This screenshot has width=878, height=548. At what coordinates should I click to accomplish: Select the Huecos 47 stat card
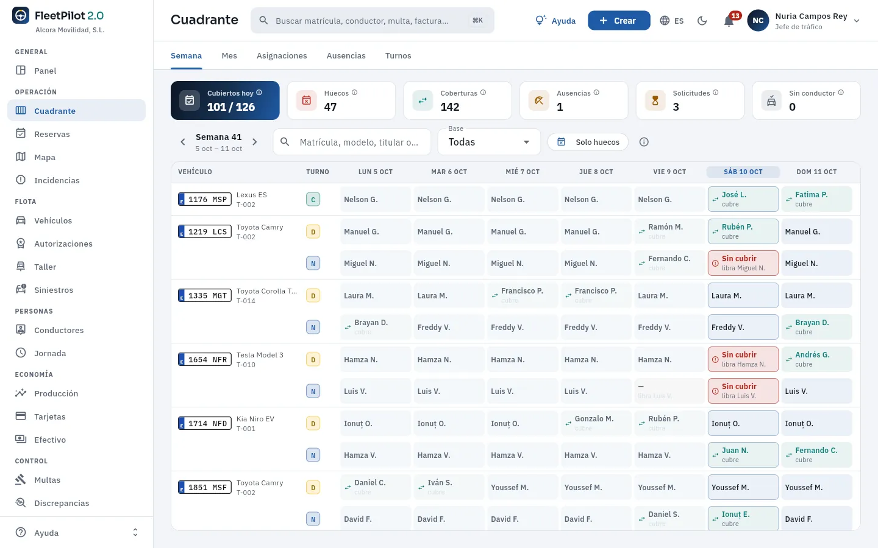(x=341, y=100)
